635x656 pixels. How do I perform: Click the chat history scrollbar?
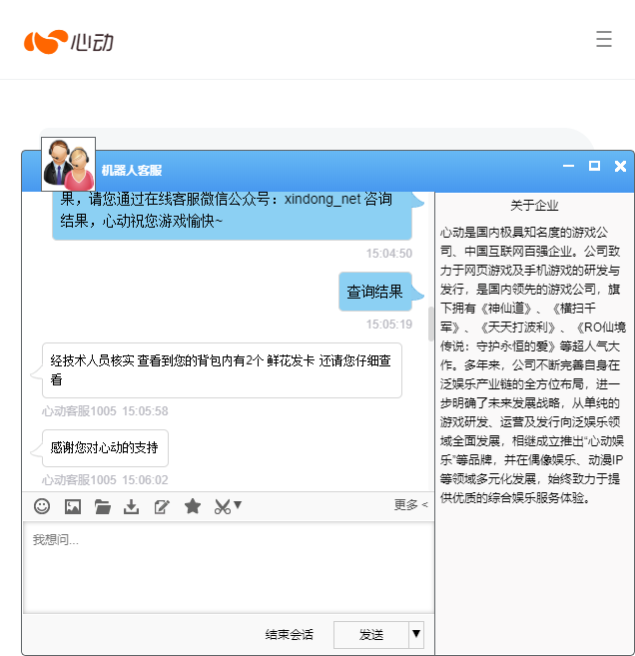click(x=431, y=324)
